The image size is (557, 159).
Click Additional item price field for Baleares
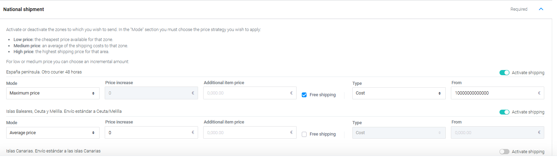pos(246,133)
